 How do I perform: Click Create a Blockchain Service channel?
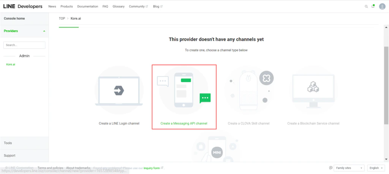coord(313,123)
